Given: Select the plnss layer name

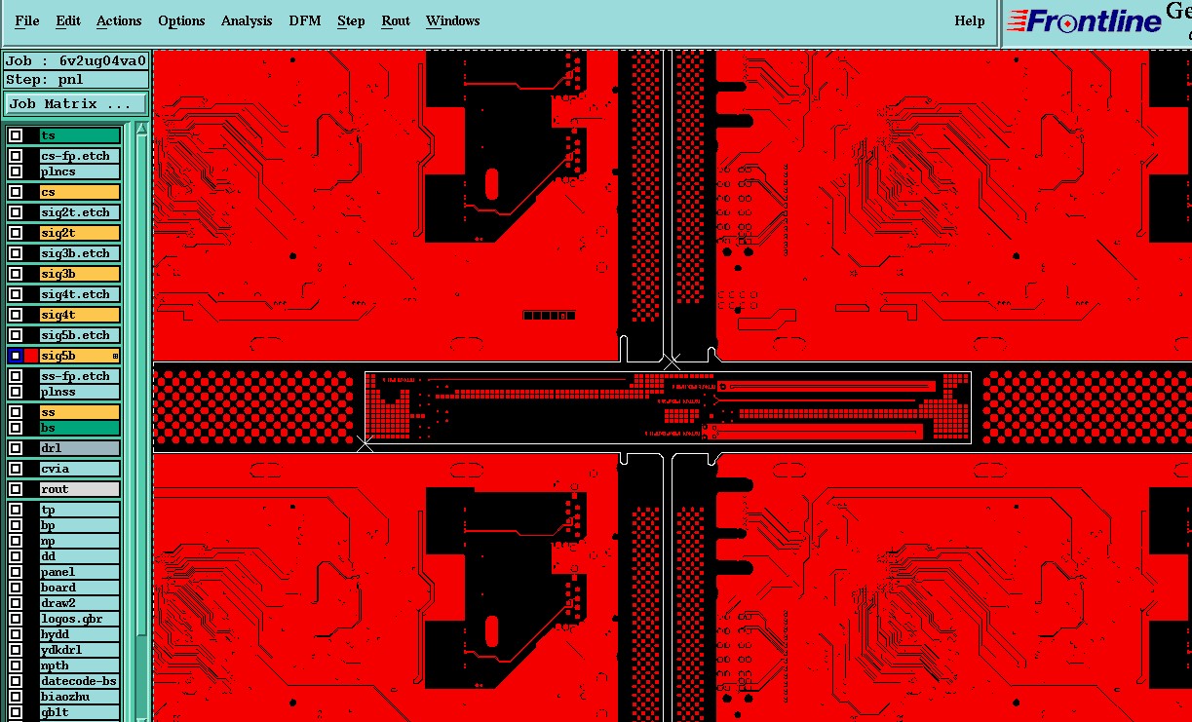Looking at the screenshot, I should pyautogui.click(x=80, y=392).
